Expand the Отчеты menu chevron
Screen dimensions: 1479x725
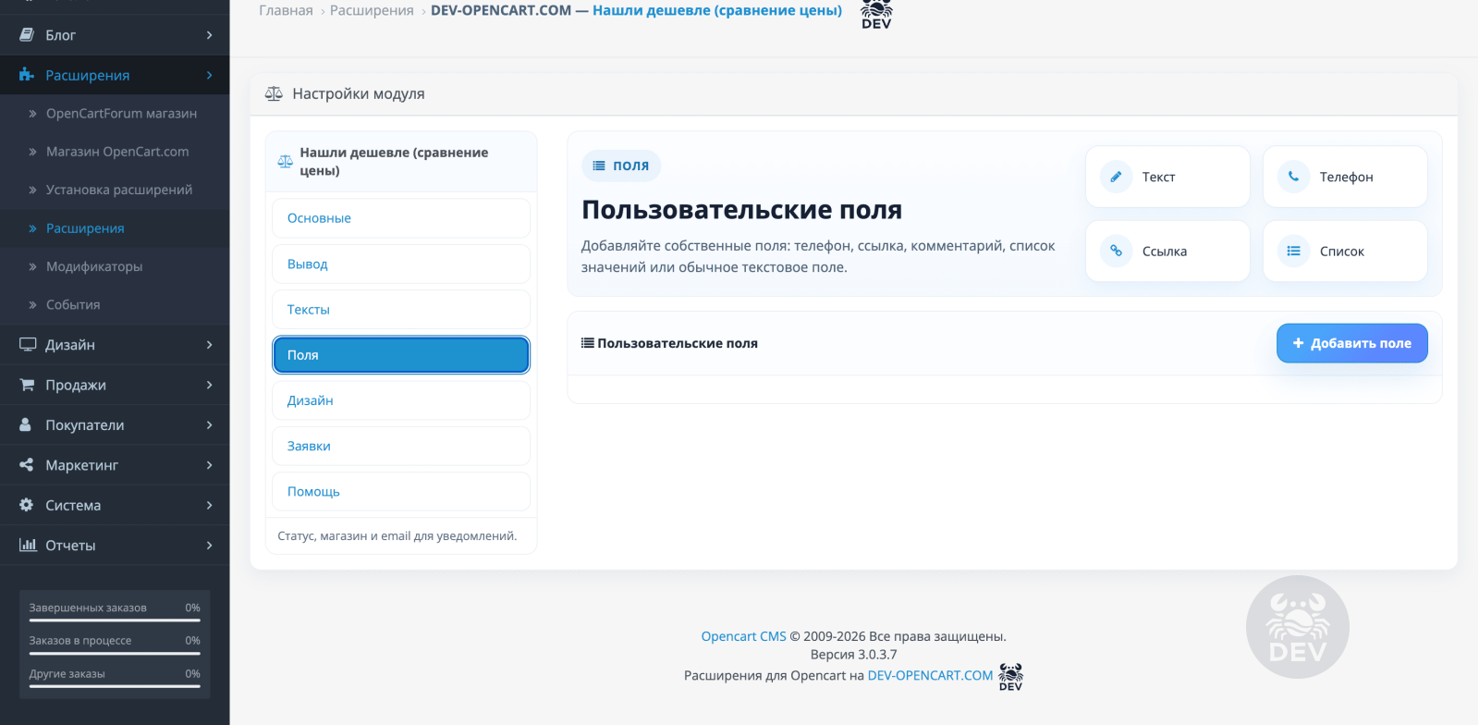[x=210, y=545]
